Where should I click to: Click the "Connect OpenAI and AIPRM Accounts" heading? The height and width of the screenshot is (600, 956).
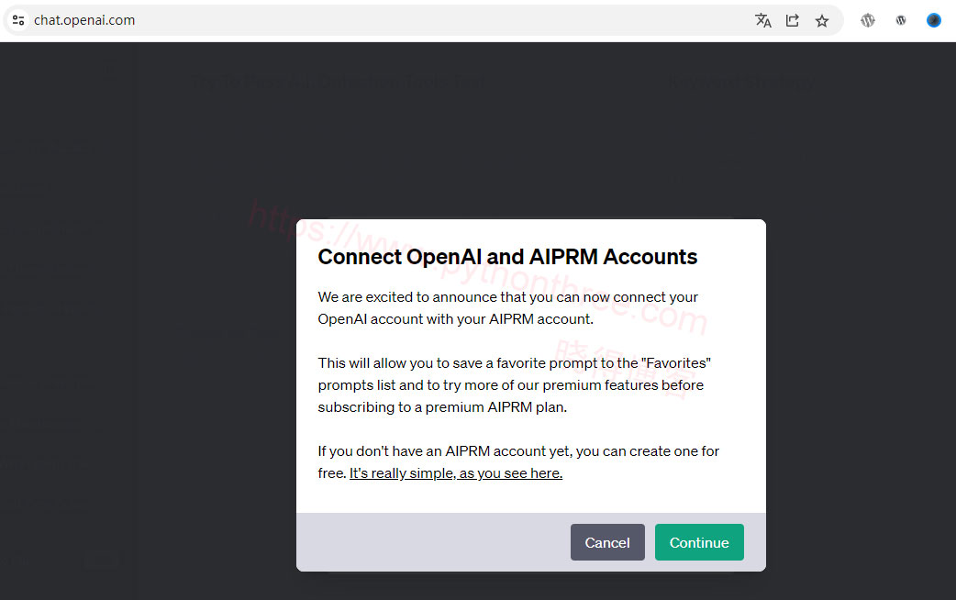507,257
